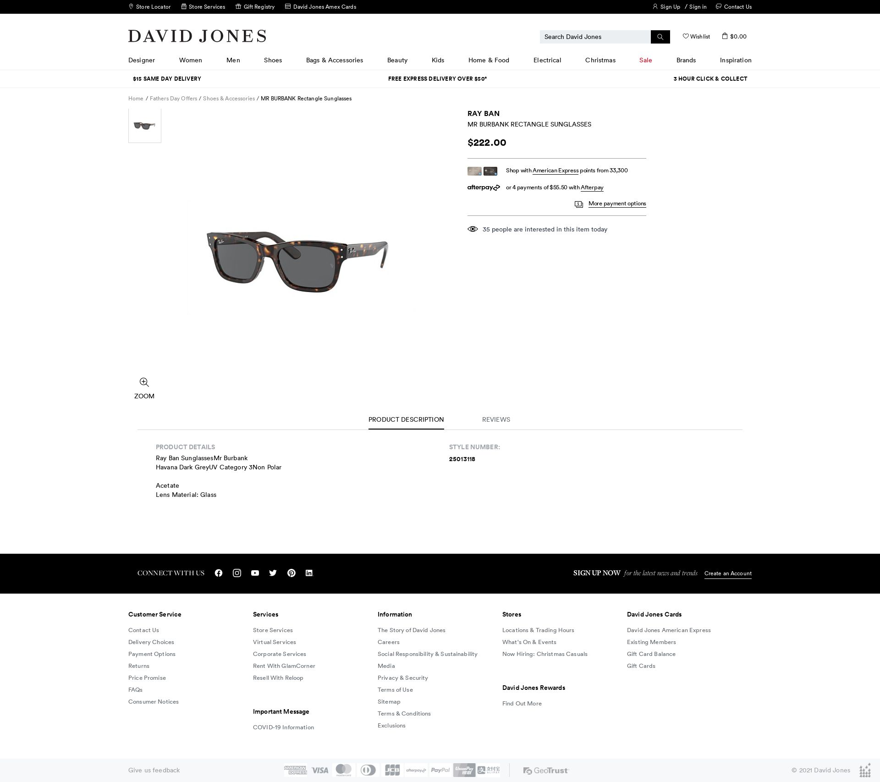Open the Twitter icon
880x782 pixels.
pyautogui.click(x=273, y=573)
